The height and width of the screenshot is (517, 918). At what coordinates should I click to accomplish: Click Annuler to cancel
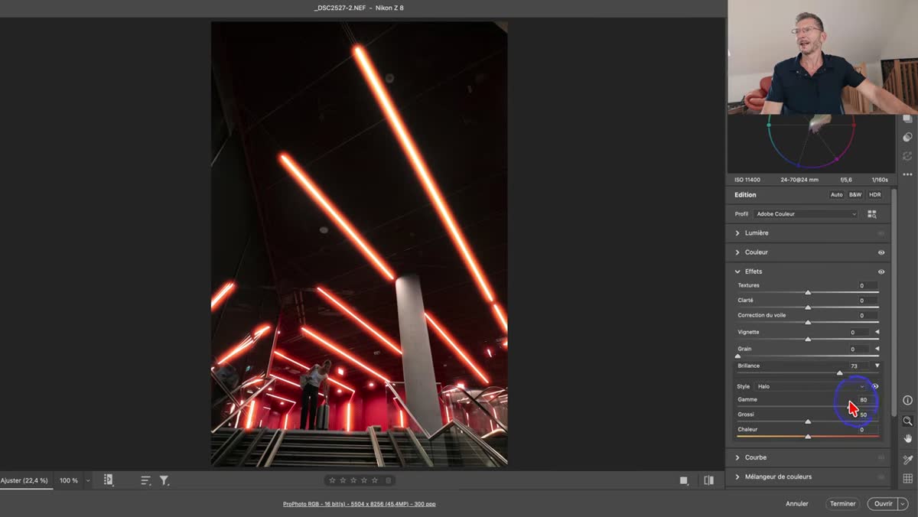[797, 504]
